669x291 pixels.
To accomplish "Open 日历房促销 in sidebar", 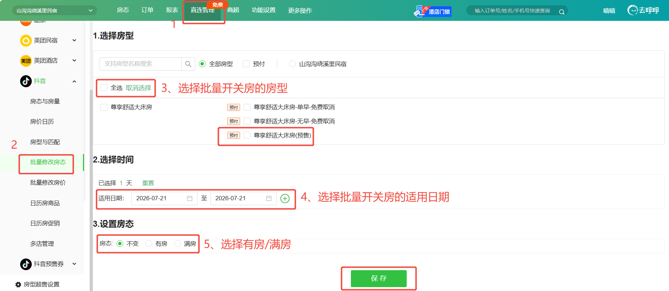I will 45,223.
